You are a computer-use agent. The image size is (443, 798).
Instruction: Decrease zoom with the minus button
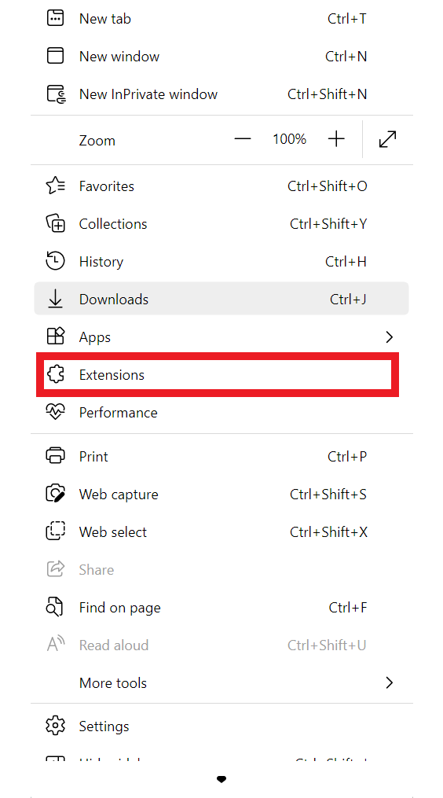pyautogui.click(x=243, y=139)
